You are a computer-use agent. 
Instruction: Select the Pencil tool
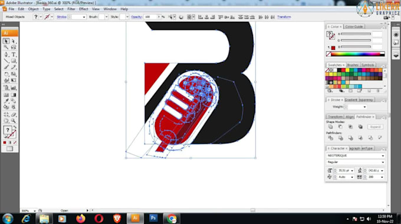point(14,67)
